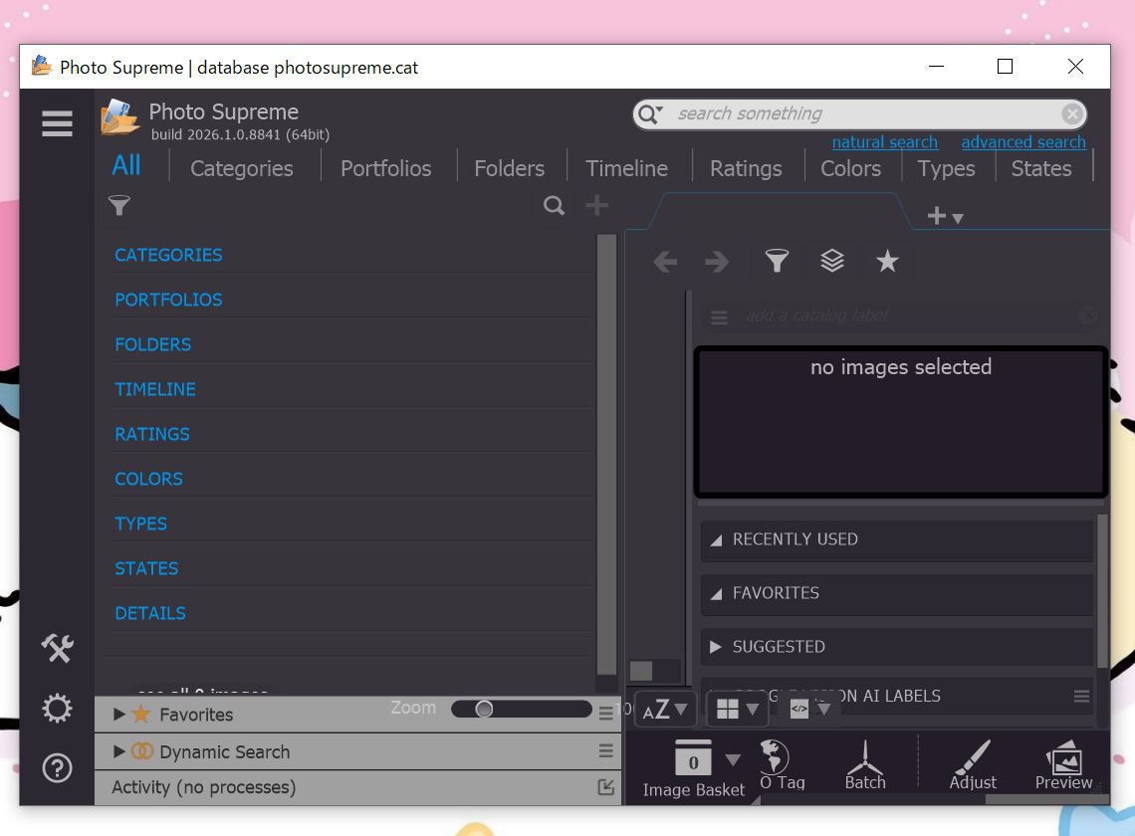Pop out the Activity panel

pyautogui.click(x=606, y=787)
